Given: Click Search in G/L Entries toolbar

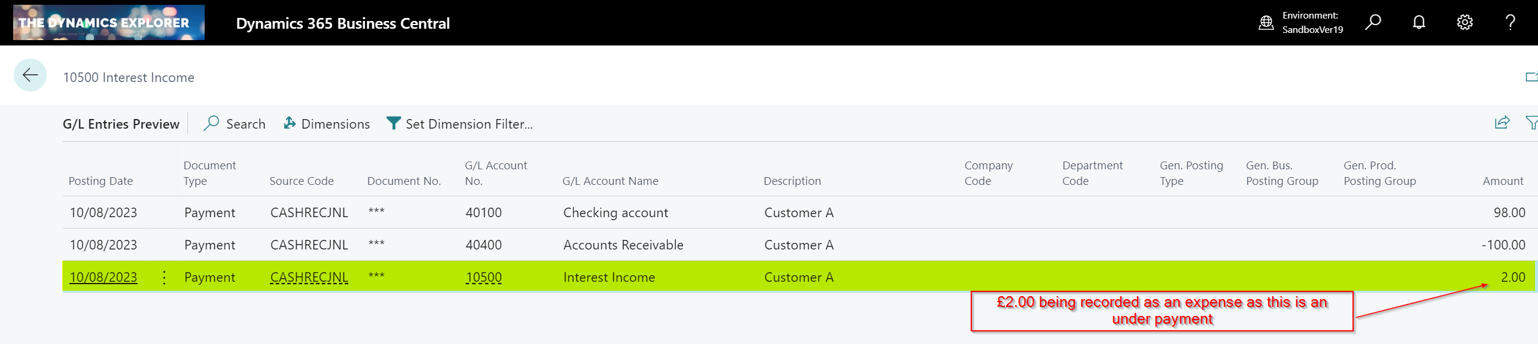Looking at the screenshot, I should pyautogui.click(x=235, y=124).
